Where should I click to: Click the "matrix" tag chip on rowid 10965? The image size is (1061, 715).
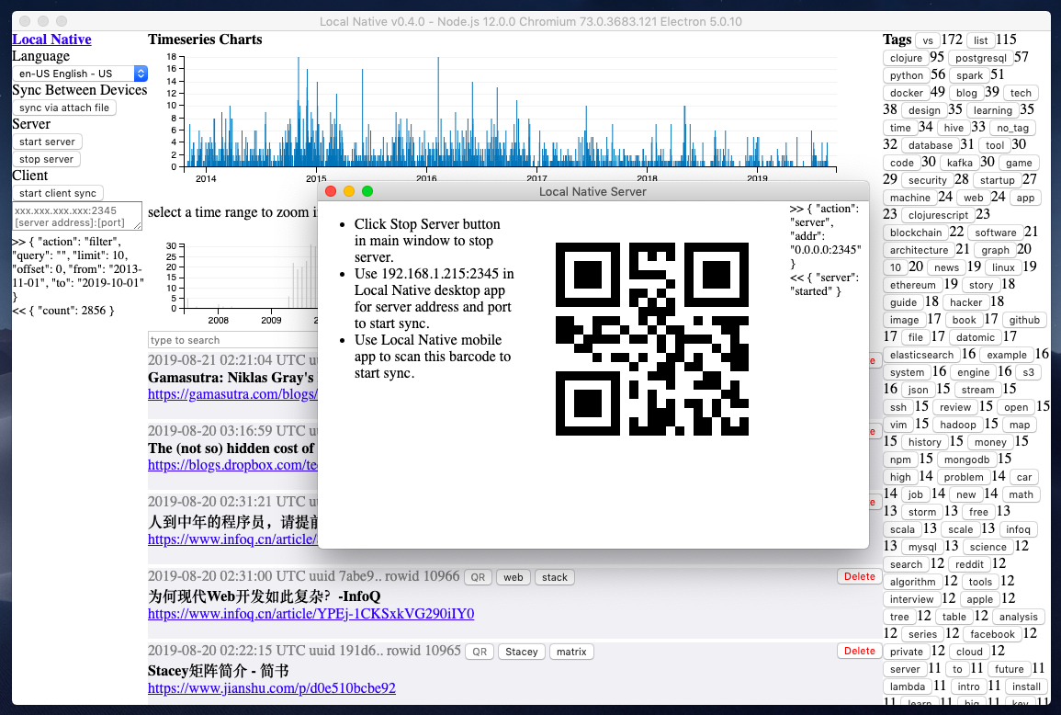(571, 652)
